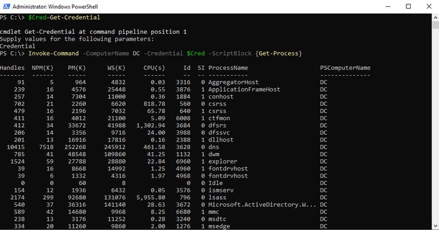Image resolution: width=439 pixels, height=230 pixels.
Task: Click the window title 'Administrator: Windows PowerShell'
Action: coord(55,6)
